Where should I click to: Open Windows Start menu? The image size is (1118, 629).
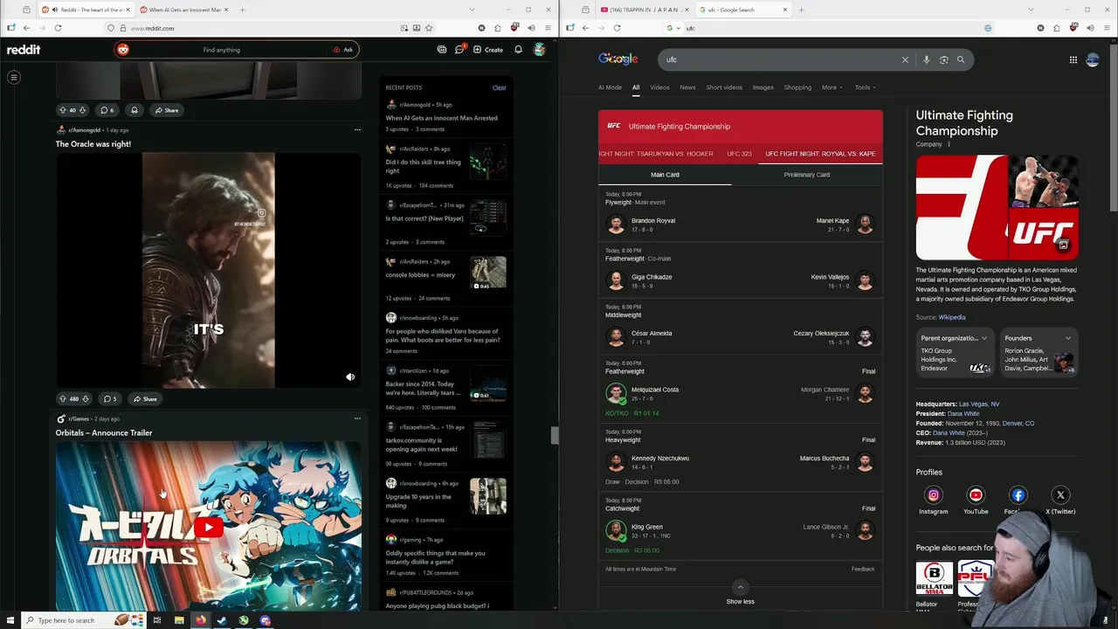tap(10, 620)
